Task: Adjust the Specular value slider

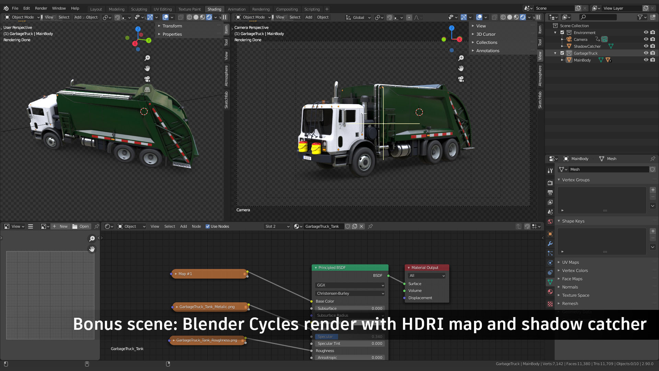Action: (x=350, y=337)
